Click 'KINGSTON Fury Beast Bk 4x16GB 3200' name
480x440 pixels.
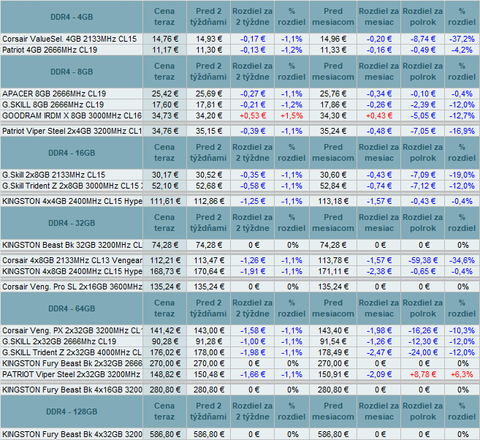72,390
